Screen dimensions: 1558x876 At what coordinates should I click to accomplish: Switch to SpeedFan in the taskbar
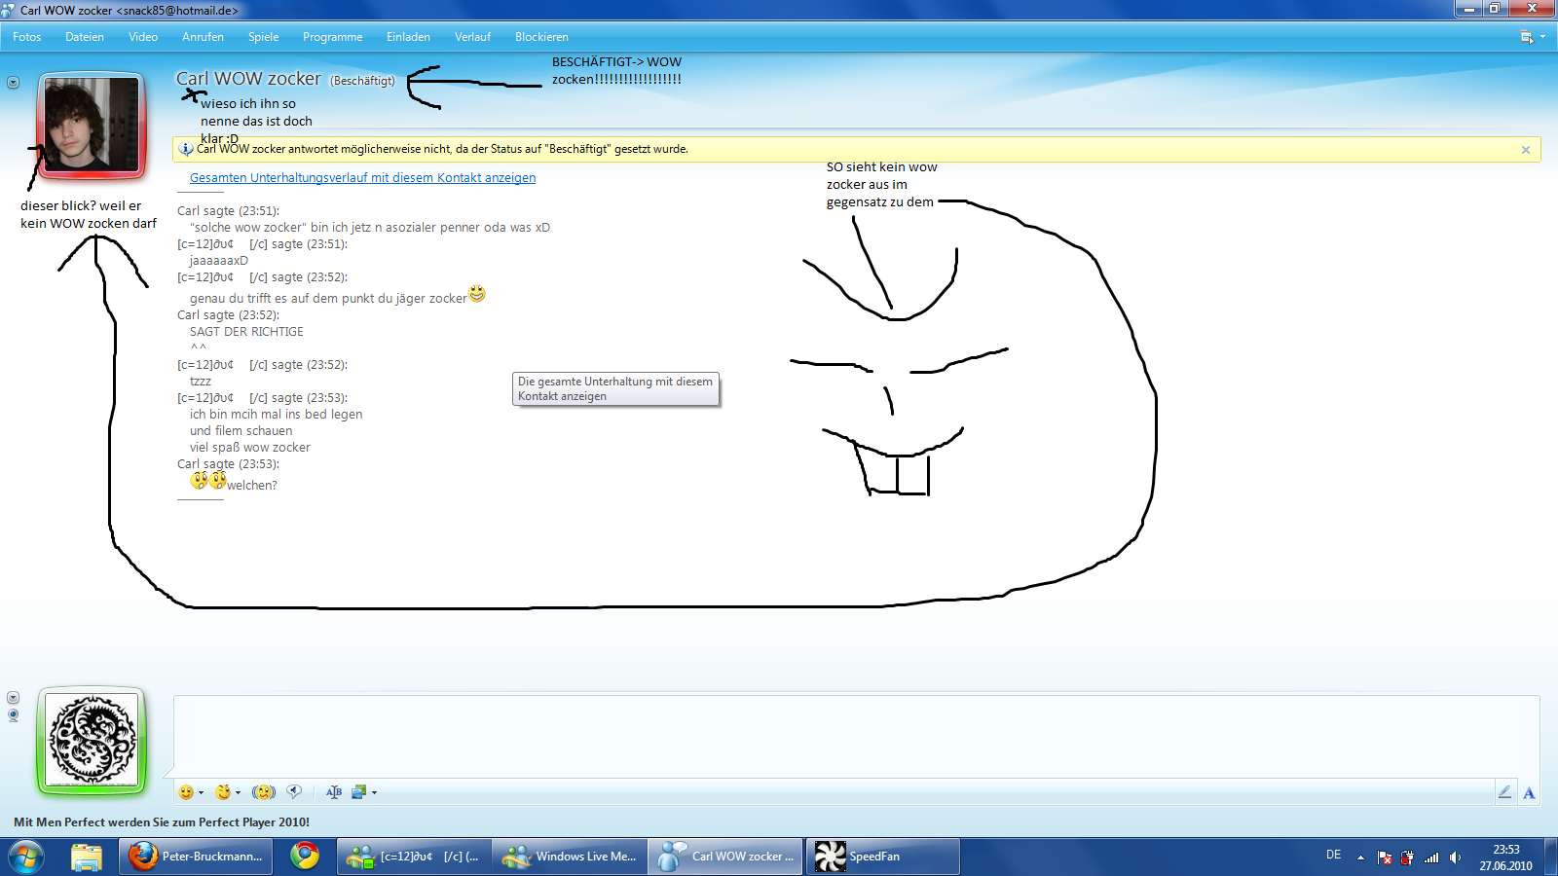click(883, 857)
